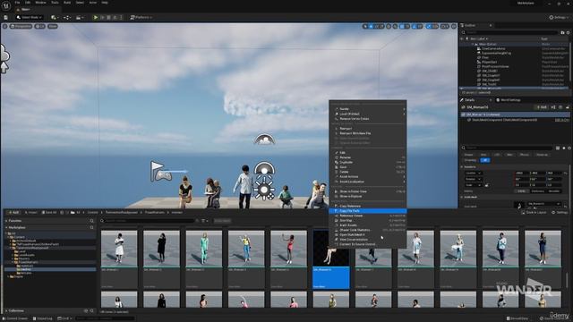Click the Outliner settings gear icon
Screen dimensions: 573x322
tap(569, 32)
